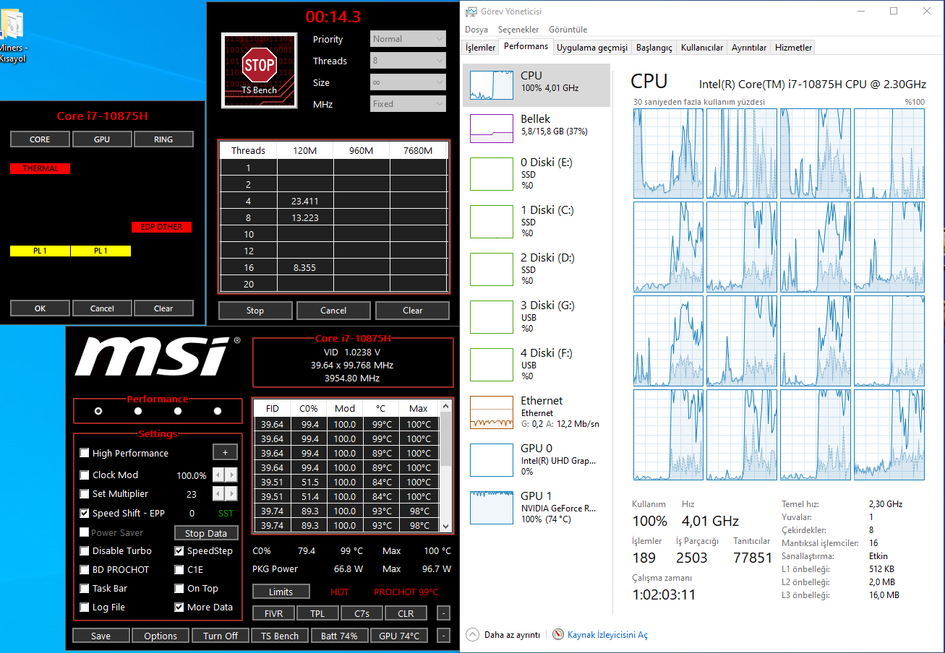Open the FIVR settings button
945x653 pixels.
click(x=274, y=613)
